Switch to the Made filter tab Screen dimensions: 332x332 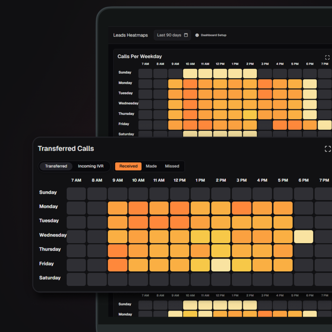click(x=151, y=166)
